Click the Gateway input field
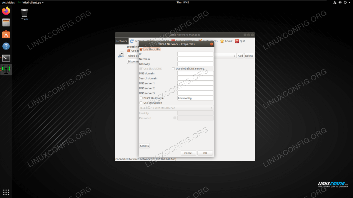Screen dimensions: 353x198 click(x=195, y=64)
